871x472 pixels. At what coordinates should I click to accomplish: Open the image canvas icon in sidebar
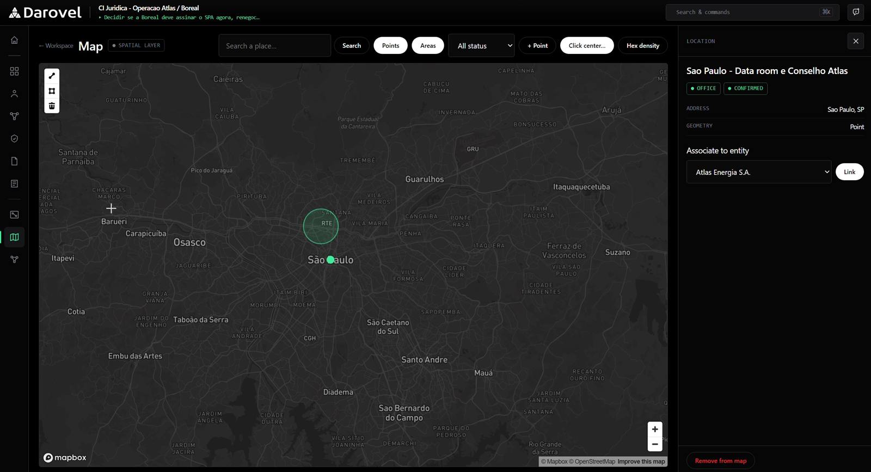coord(14,214)
